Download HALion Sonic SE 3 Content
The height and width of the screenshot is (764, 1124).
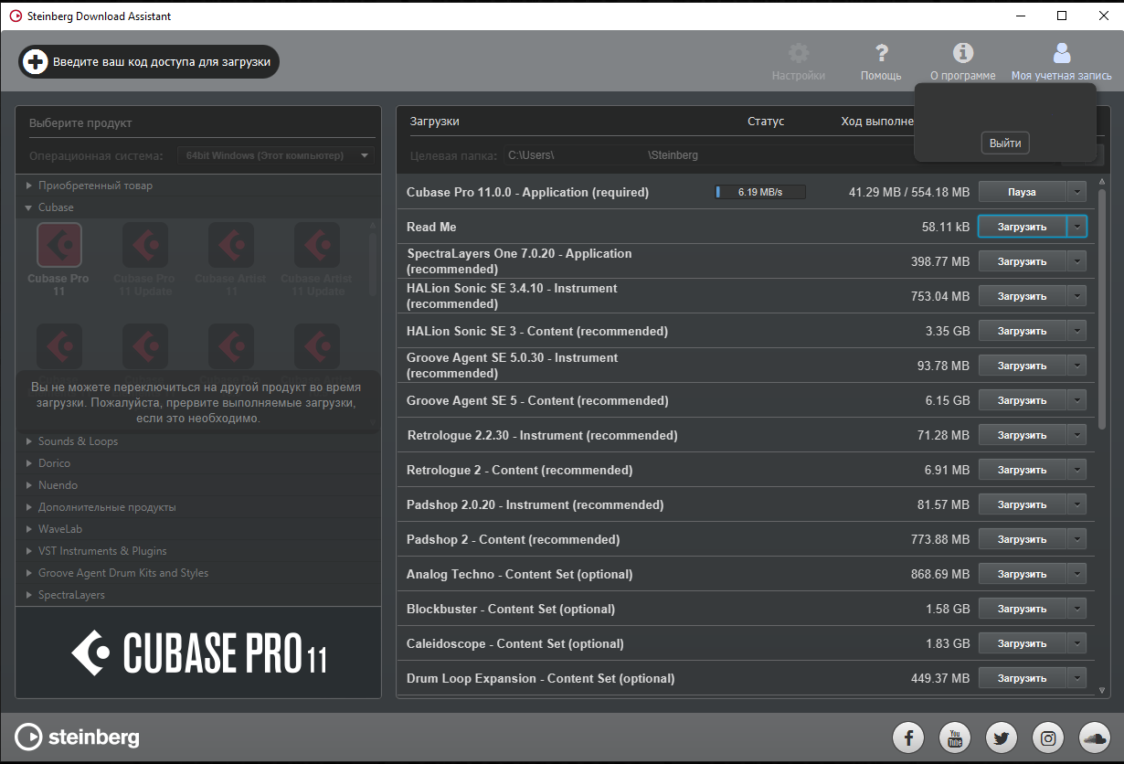[1022, 331]
